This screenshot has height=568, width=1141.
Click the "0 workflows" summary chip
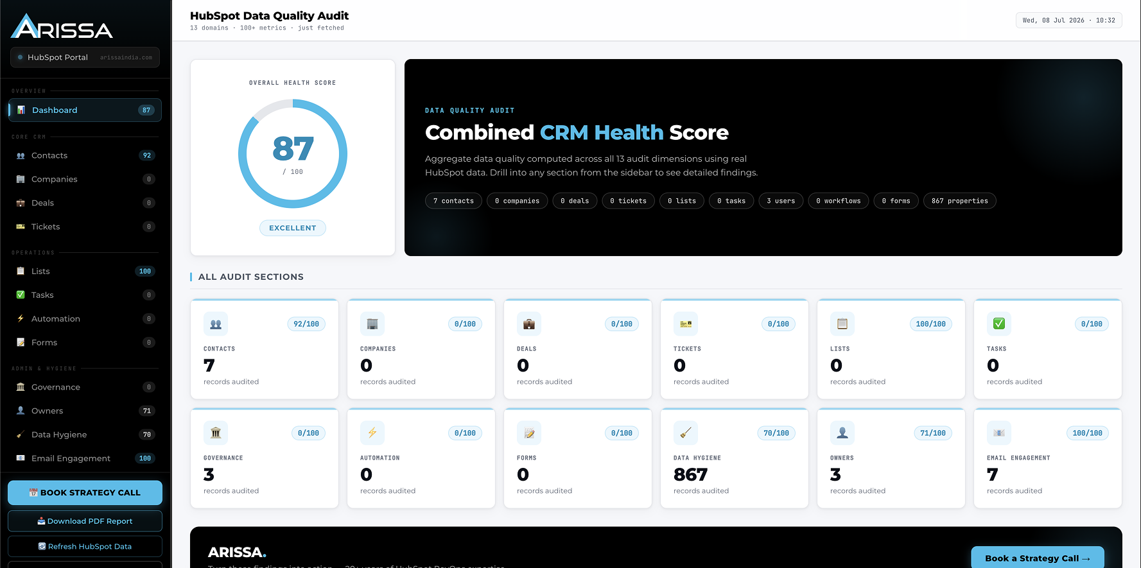(839, 201)
